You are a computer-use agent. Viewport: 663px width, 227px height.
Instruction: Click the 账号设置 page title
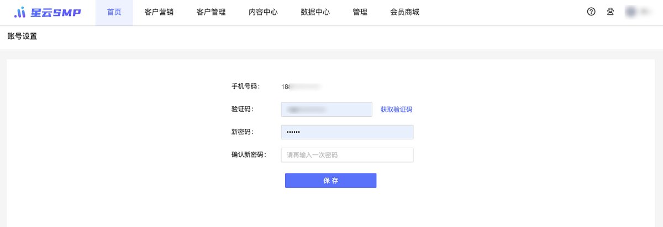coord(22,37)
